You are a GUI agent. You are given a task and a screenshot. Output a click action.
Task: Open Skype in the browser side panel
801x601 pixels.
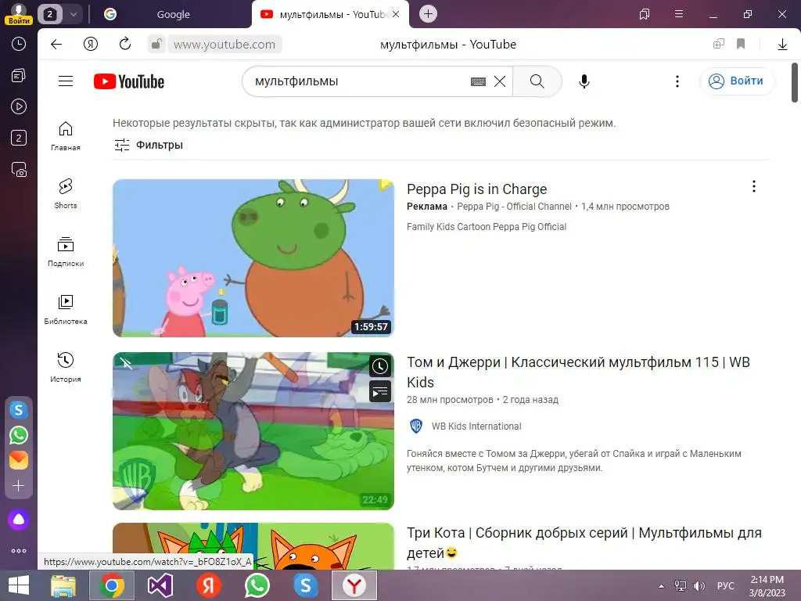pyautogui.click(x=19, y=410)
